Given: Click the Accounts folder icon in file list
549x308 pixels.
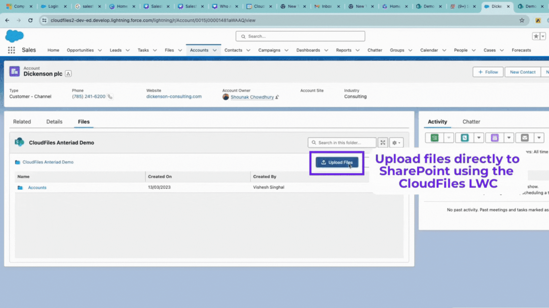Looking at the screenshot, I should (x=20, y=187).
